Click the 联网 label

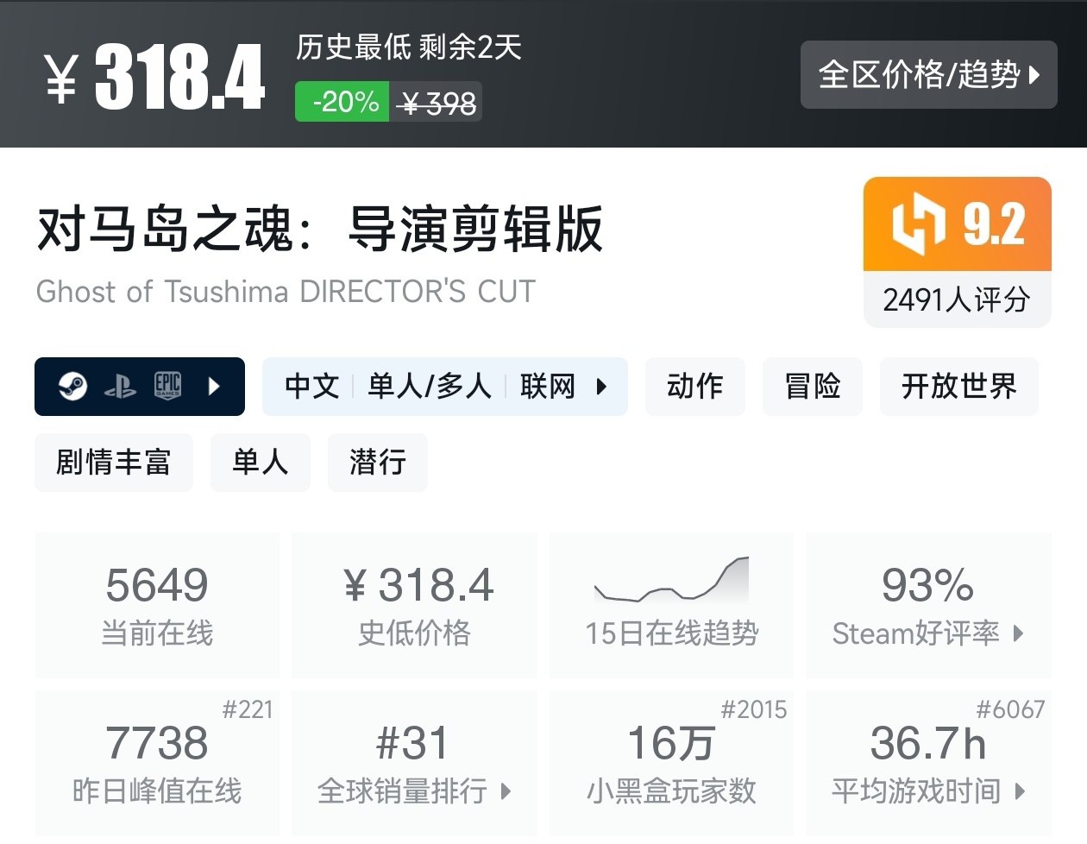(x=548, y=386)
